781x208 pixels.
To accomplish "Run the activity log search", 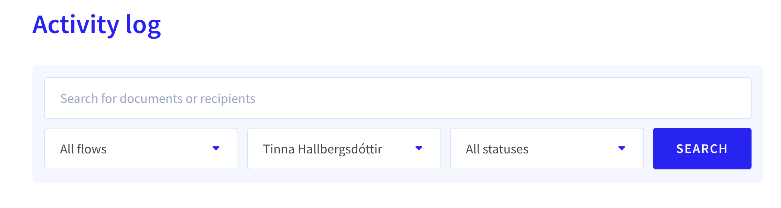I will (702, 149).
